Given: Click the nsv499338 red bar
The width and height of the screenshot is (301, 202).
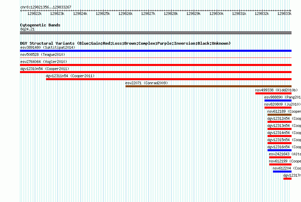Looking at the screenshot, I should pyautogui.click(x=273, y=93).
